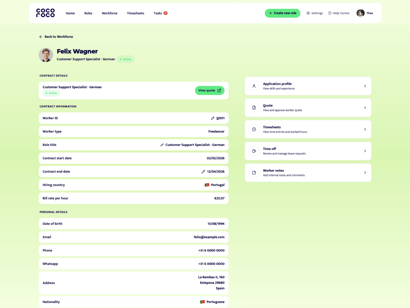Expand Application profile via its chevron

365,86
